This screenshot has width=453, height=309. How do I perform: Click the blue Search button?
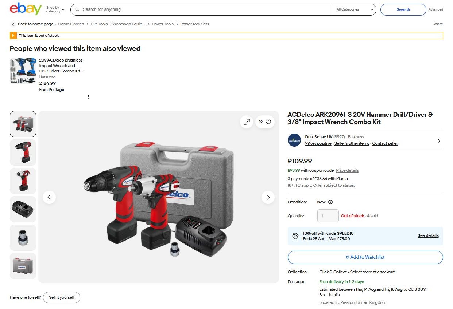tap(403, 9)
